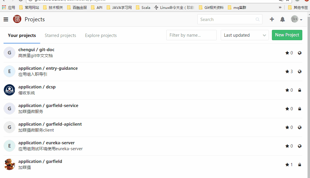The height and width of the screenshot is (178, 310).
Task: Click the star icon for entry-guidance
Action: [287, 71]
